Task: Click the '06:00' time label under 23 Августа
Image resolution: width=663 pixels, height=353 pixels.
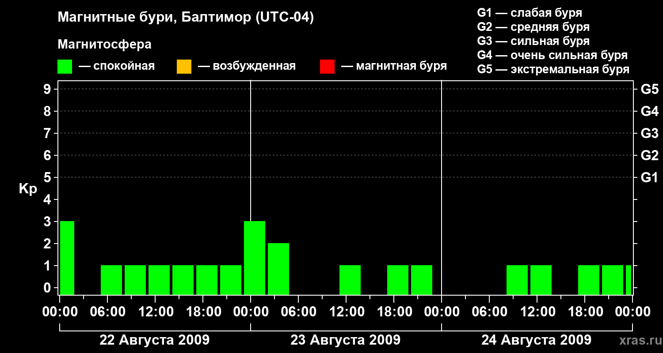Action: tap(298, 312)
